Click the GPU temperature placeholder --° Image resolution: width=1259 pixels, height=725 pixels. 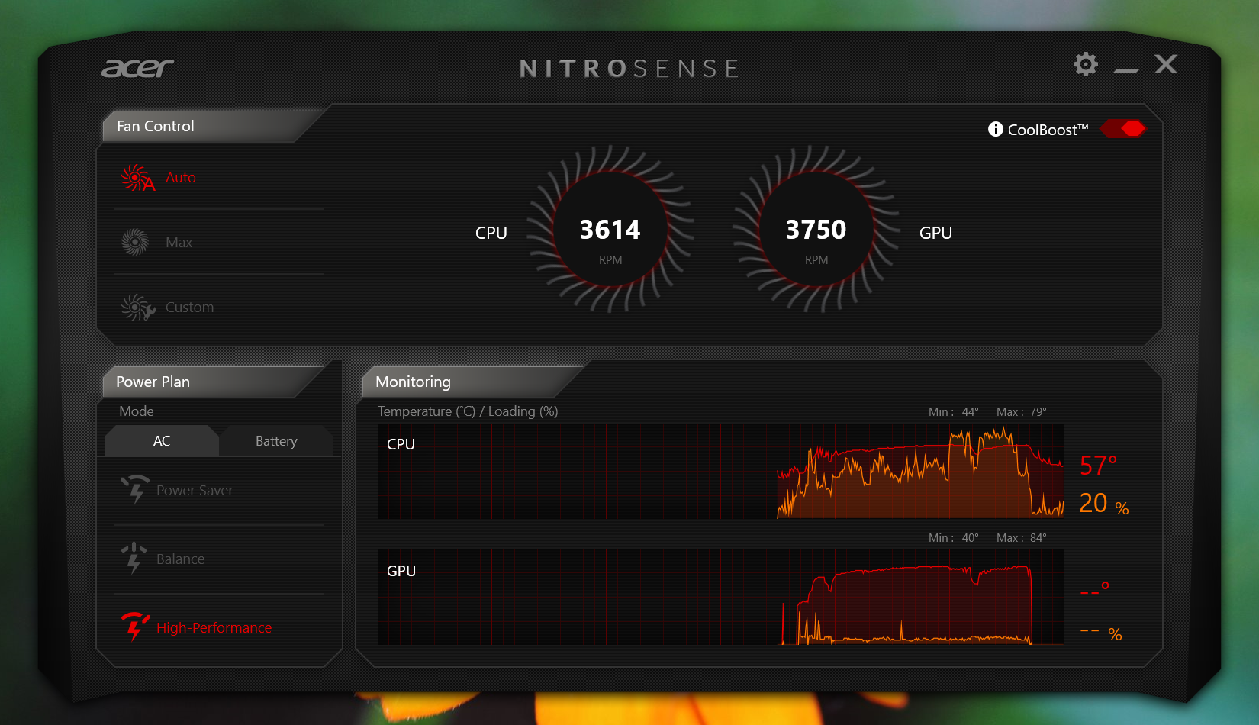(x=1095, y=590)
